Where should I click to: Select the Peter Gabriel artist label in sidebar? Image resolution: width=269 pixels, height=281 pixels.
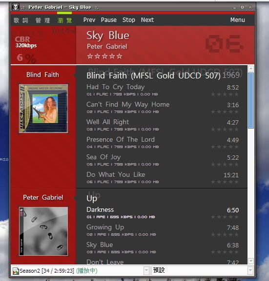(x=43, y=198)
